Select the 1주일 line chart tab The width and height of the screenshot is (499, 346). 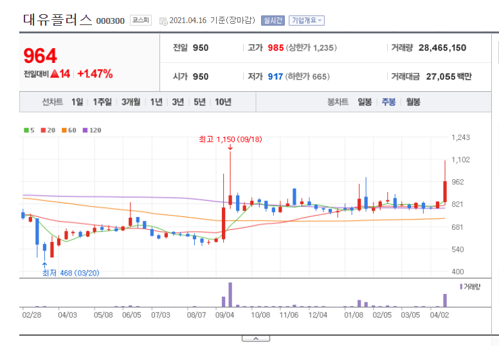(102, 102)
